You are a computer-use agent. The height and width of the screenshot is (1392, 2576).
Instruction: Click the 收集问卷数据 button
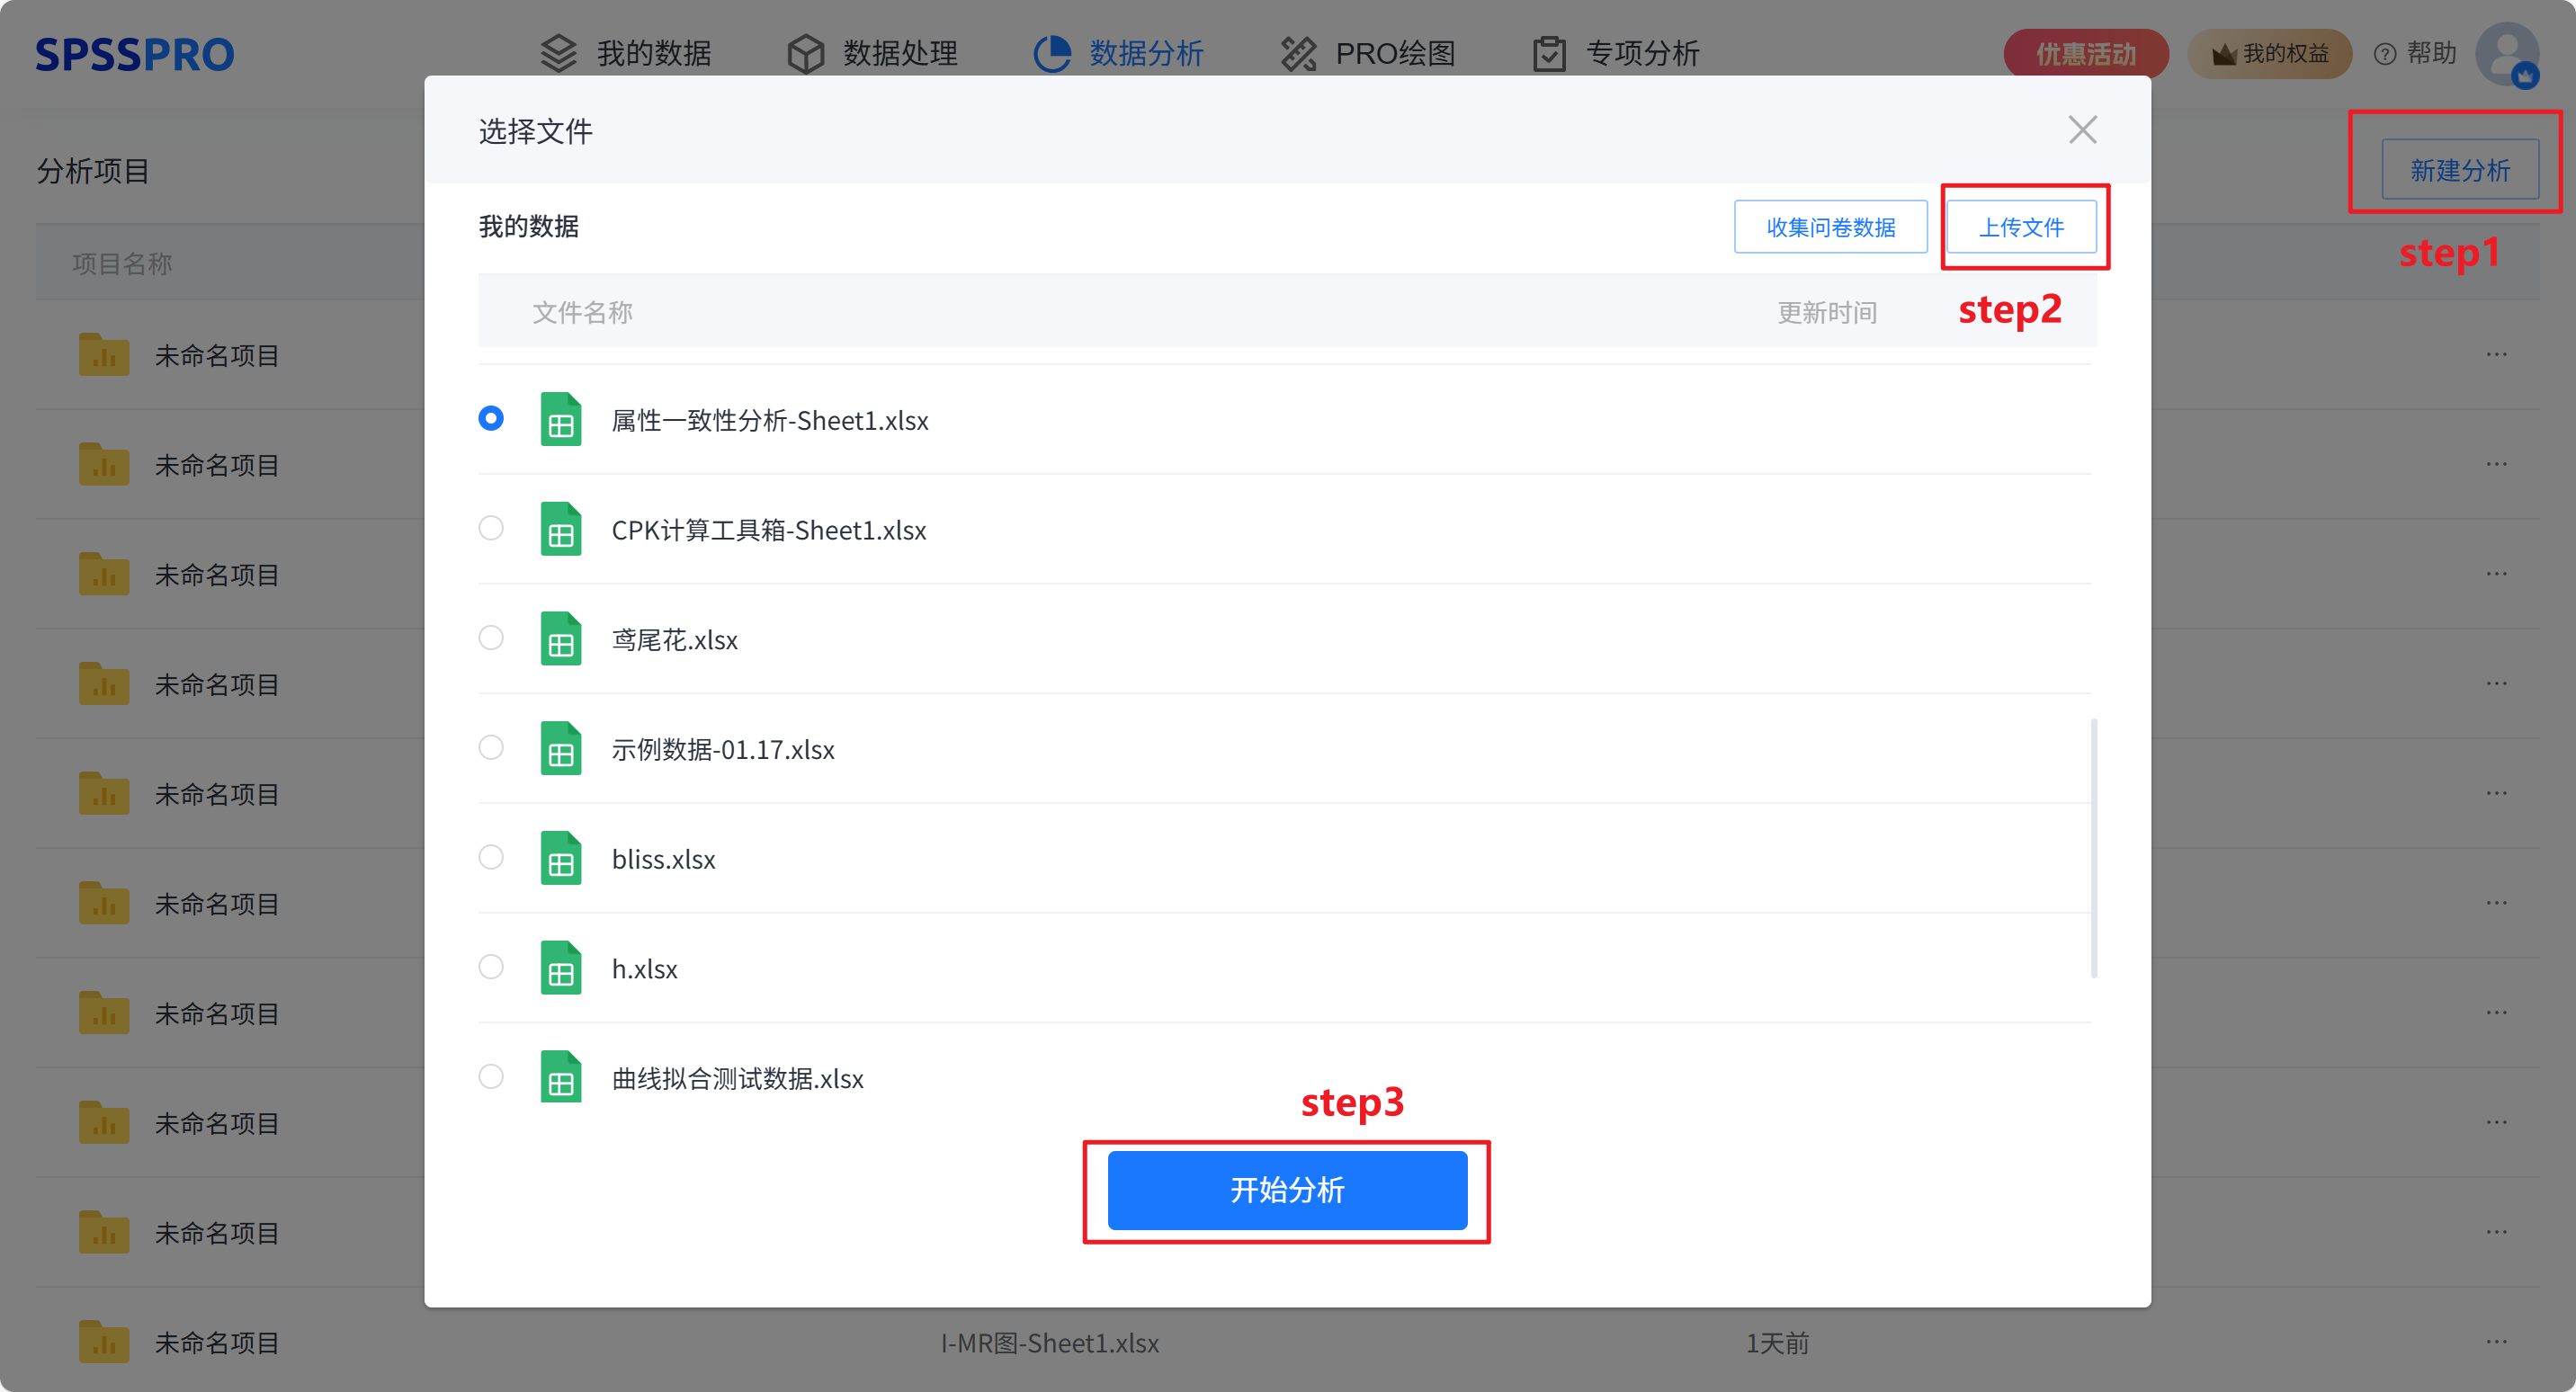tap(1830, 227)
